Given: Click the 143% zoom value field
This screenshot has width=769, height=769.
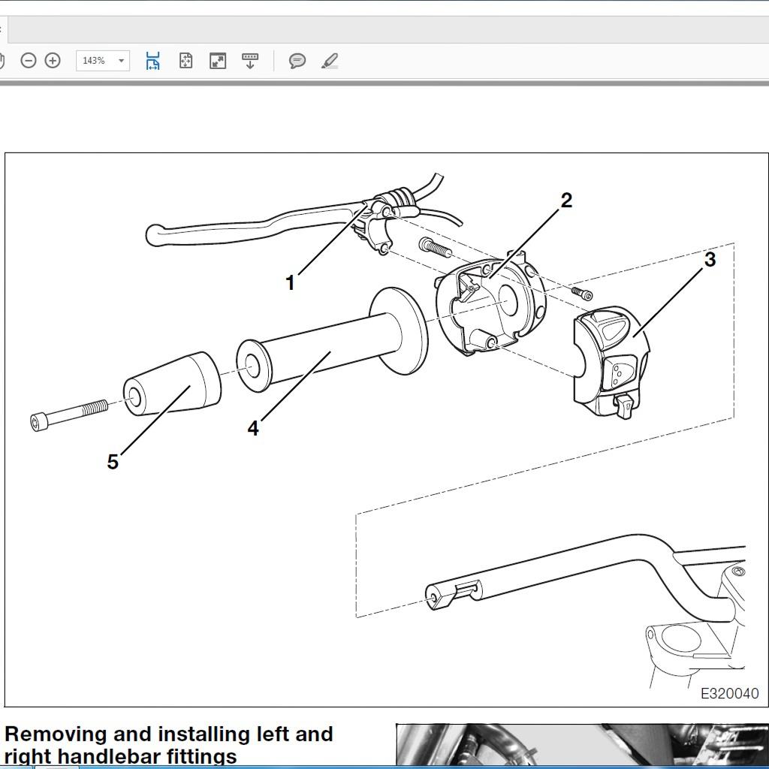Looking at the screenshot, I should (x=94, y=61).
